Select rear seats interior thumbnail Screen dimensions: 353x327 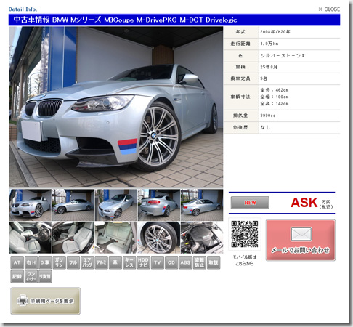pyautogui.click(x=116, y=238)
